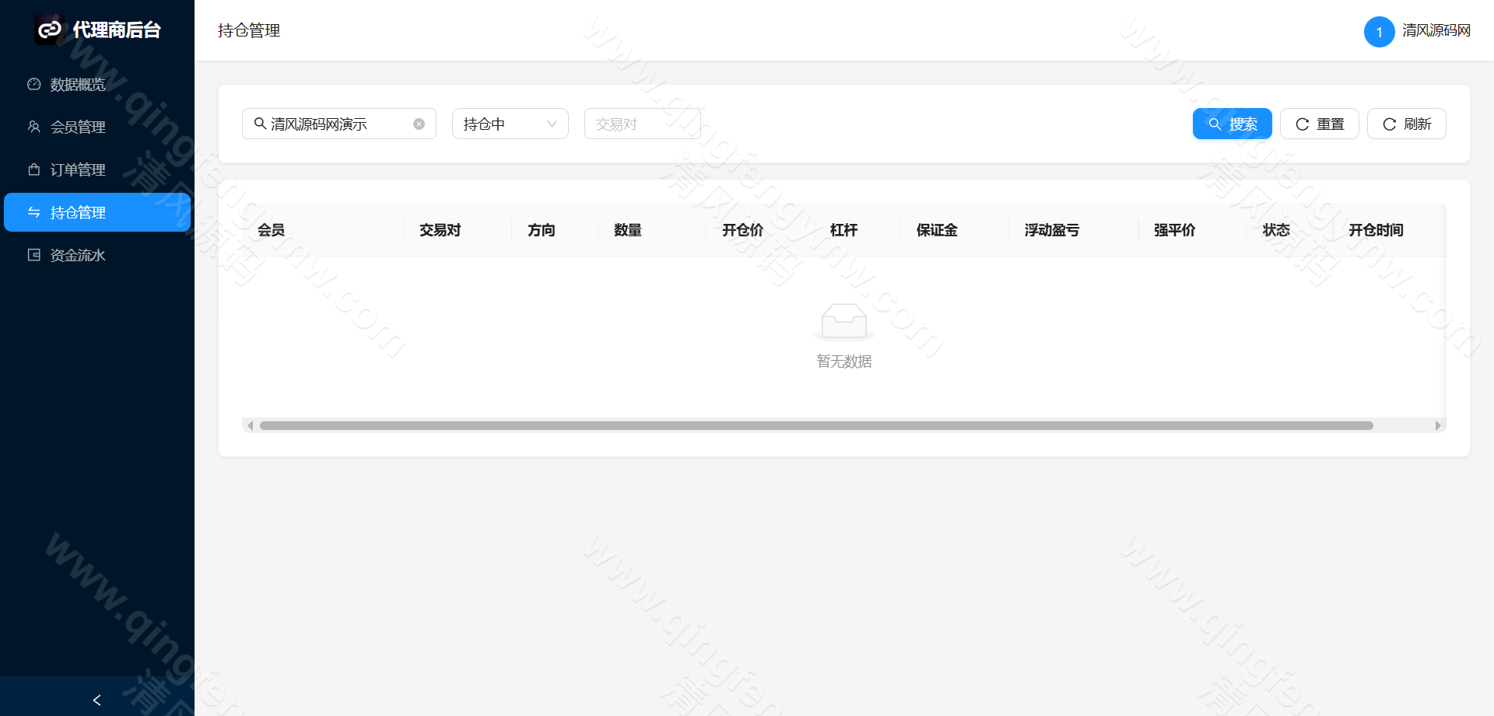Viewport: 1494px width, 716px height.
Task: Click the user avatar circle showing 1
Action: pyautogui.click(x=1379, y=32)
